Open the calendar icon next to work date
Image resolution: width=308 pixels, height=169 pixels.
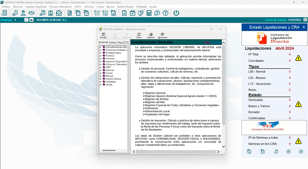(305, 20)
